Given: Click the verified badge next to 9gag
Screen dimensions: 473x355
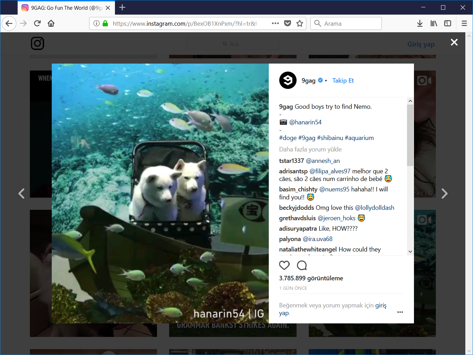Looking at the screenshot, I should (x=320, y=80).
